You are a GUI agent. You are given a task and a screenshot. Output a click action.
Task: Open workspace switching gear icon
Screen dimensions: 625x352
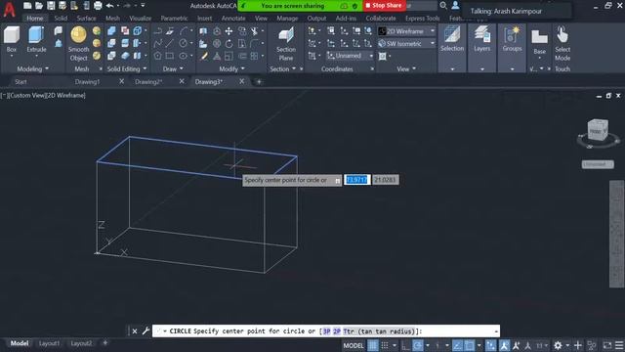pyautogui.click(x=558, y=345)
